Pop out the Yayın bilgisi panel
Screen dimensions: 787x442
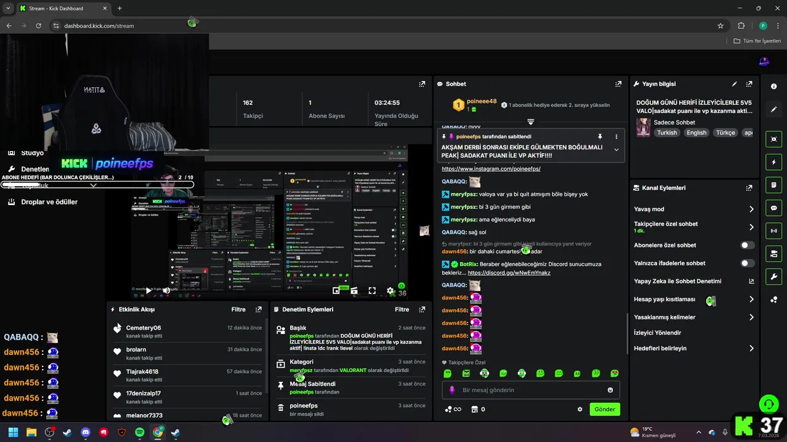pos(749,84)
